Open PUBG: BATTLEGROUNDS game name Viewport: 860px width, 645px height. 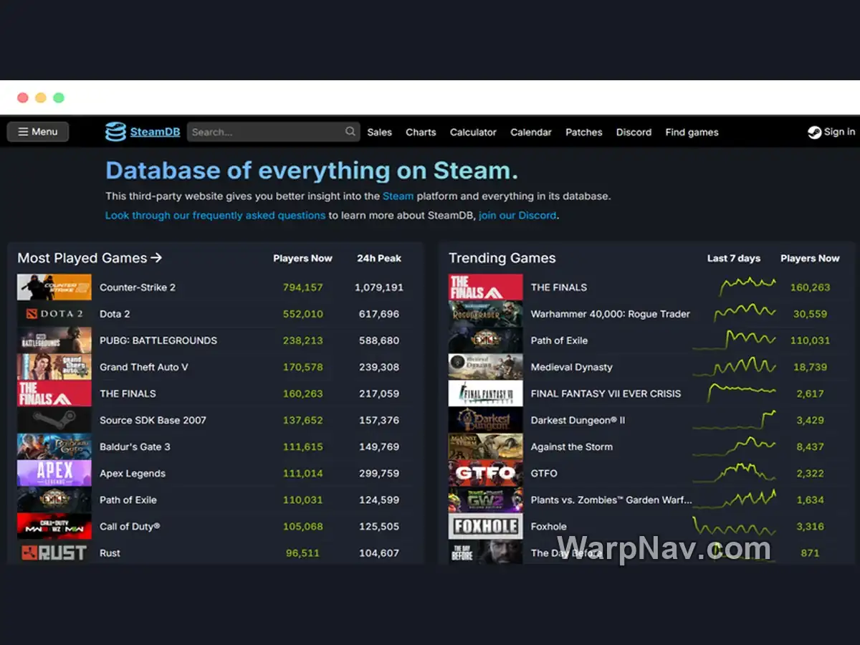[x=158, y=340]
